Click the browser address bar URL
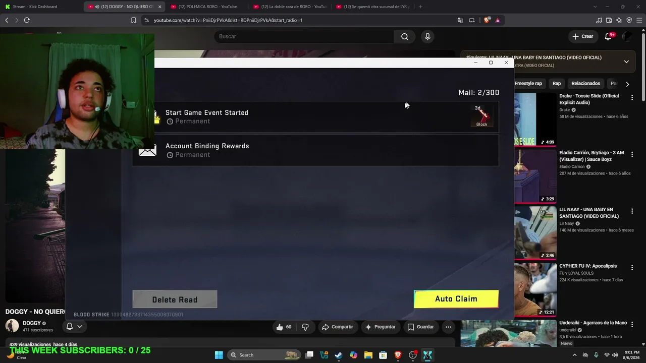The width and height of the screenshot is (646, 363). 228,20
